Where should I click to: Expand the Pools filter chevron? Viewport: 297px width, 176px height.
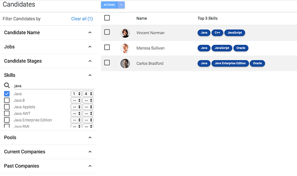tap(90, 138)
